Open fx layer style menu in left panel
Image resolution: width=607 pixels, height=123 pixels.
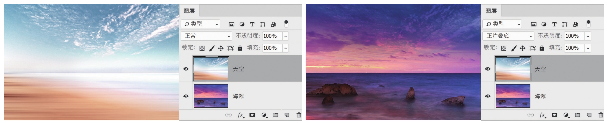(x=241, y=115)
